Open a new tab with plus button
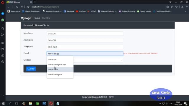189x106 pixels. pos(35,2)
